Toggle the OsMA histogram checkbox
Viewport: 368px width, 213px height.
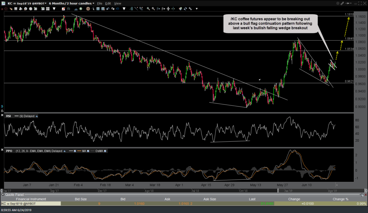(105, 151)
